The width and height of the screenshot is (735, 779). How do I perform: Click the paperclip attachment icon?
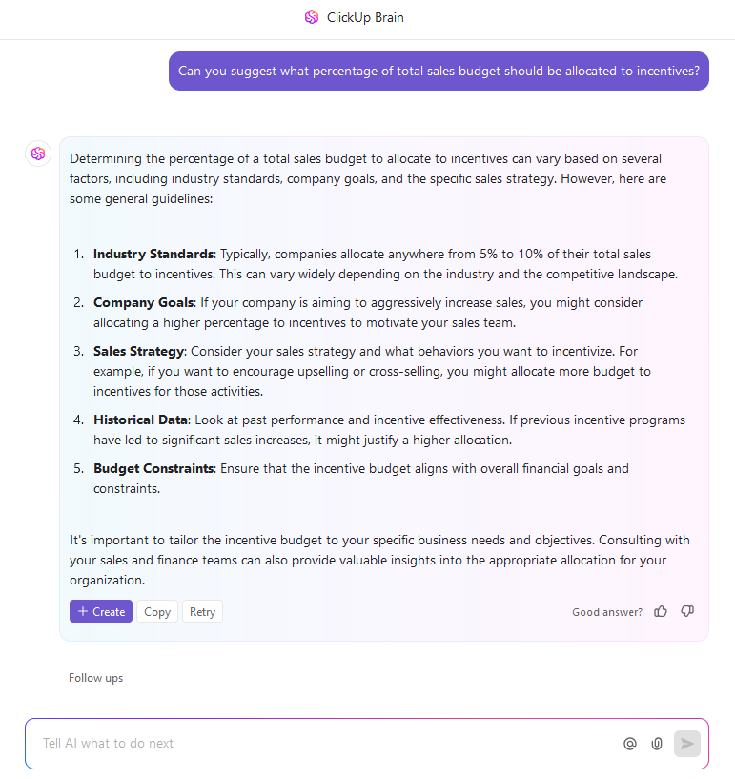coord(657,744)
